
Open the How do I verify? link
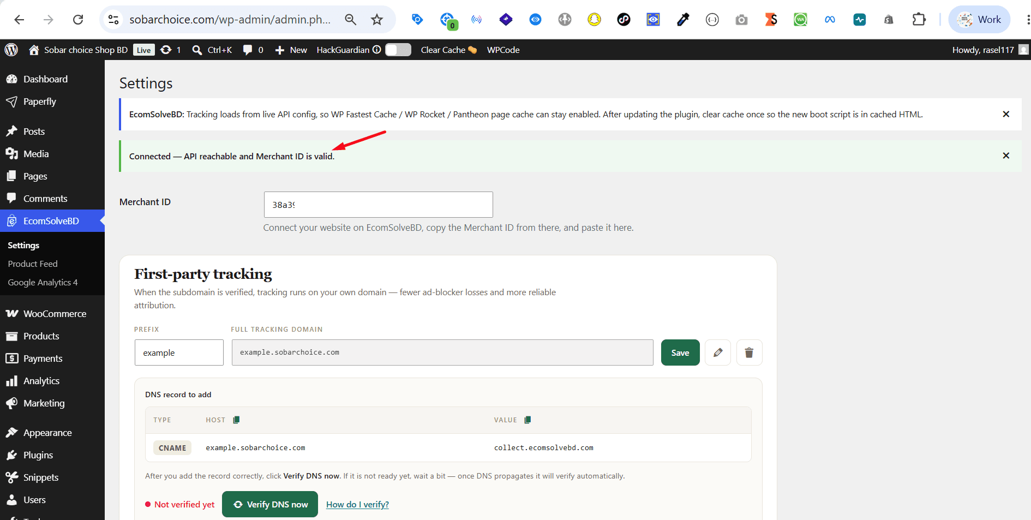(357, 505)
